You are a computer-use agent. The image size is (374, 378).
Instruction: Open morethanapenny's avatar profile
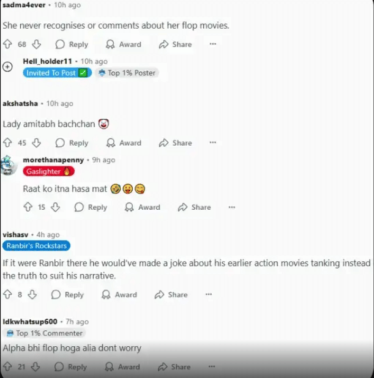coord(9,165)
